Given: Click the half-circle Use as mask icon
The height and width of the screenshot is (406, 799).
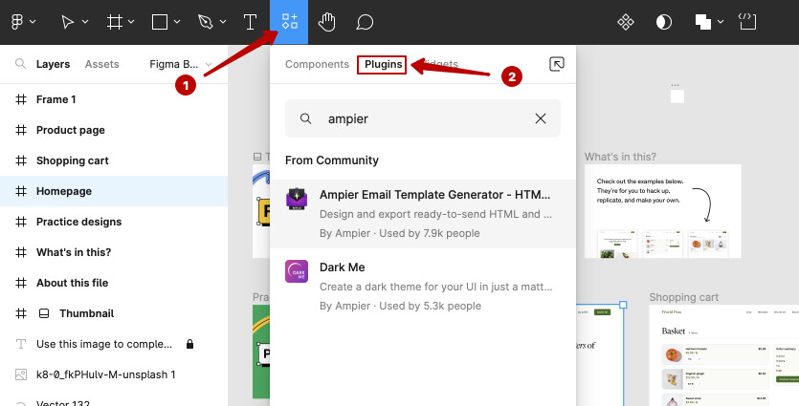Looking at the screenshot, I should pos(663,22).
